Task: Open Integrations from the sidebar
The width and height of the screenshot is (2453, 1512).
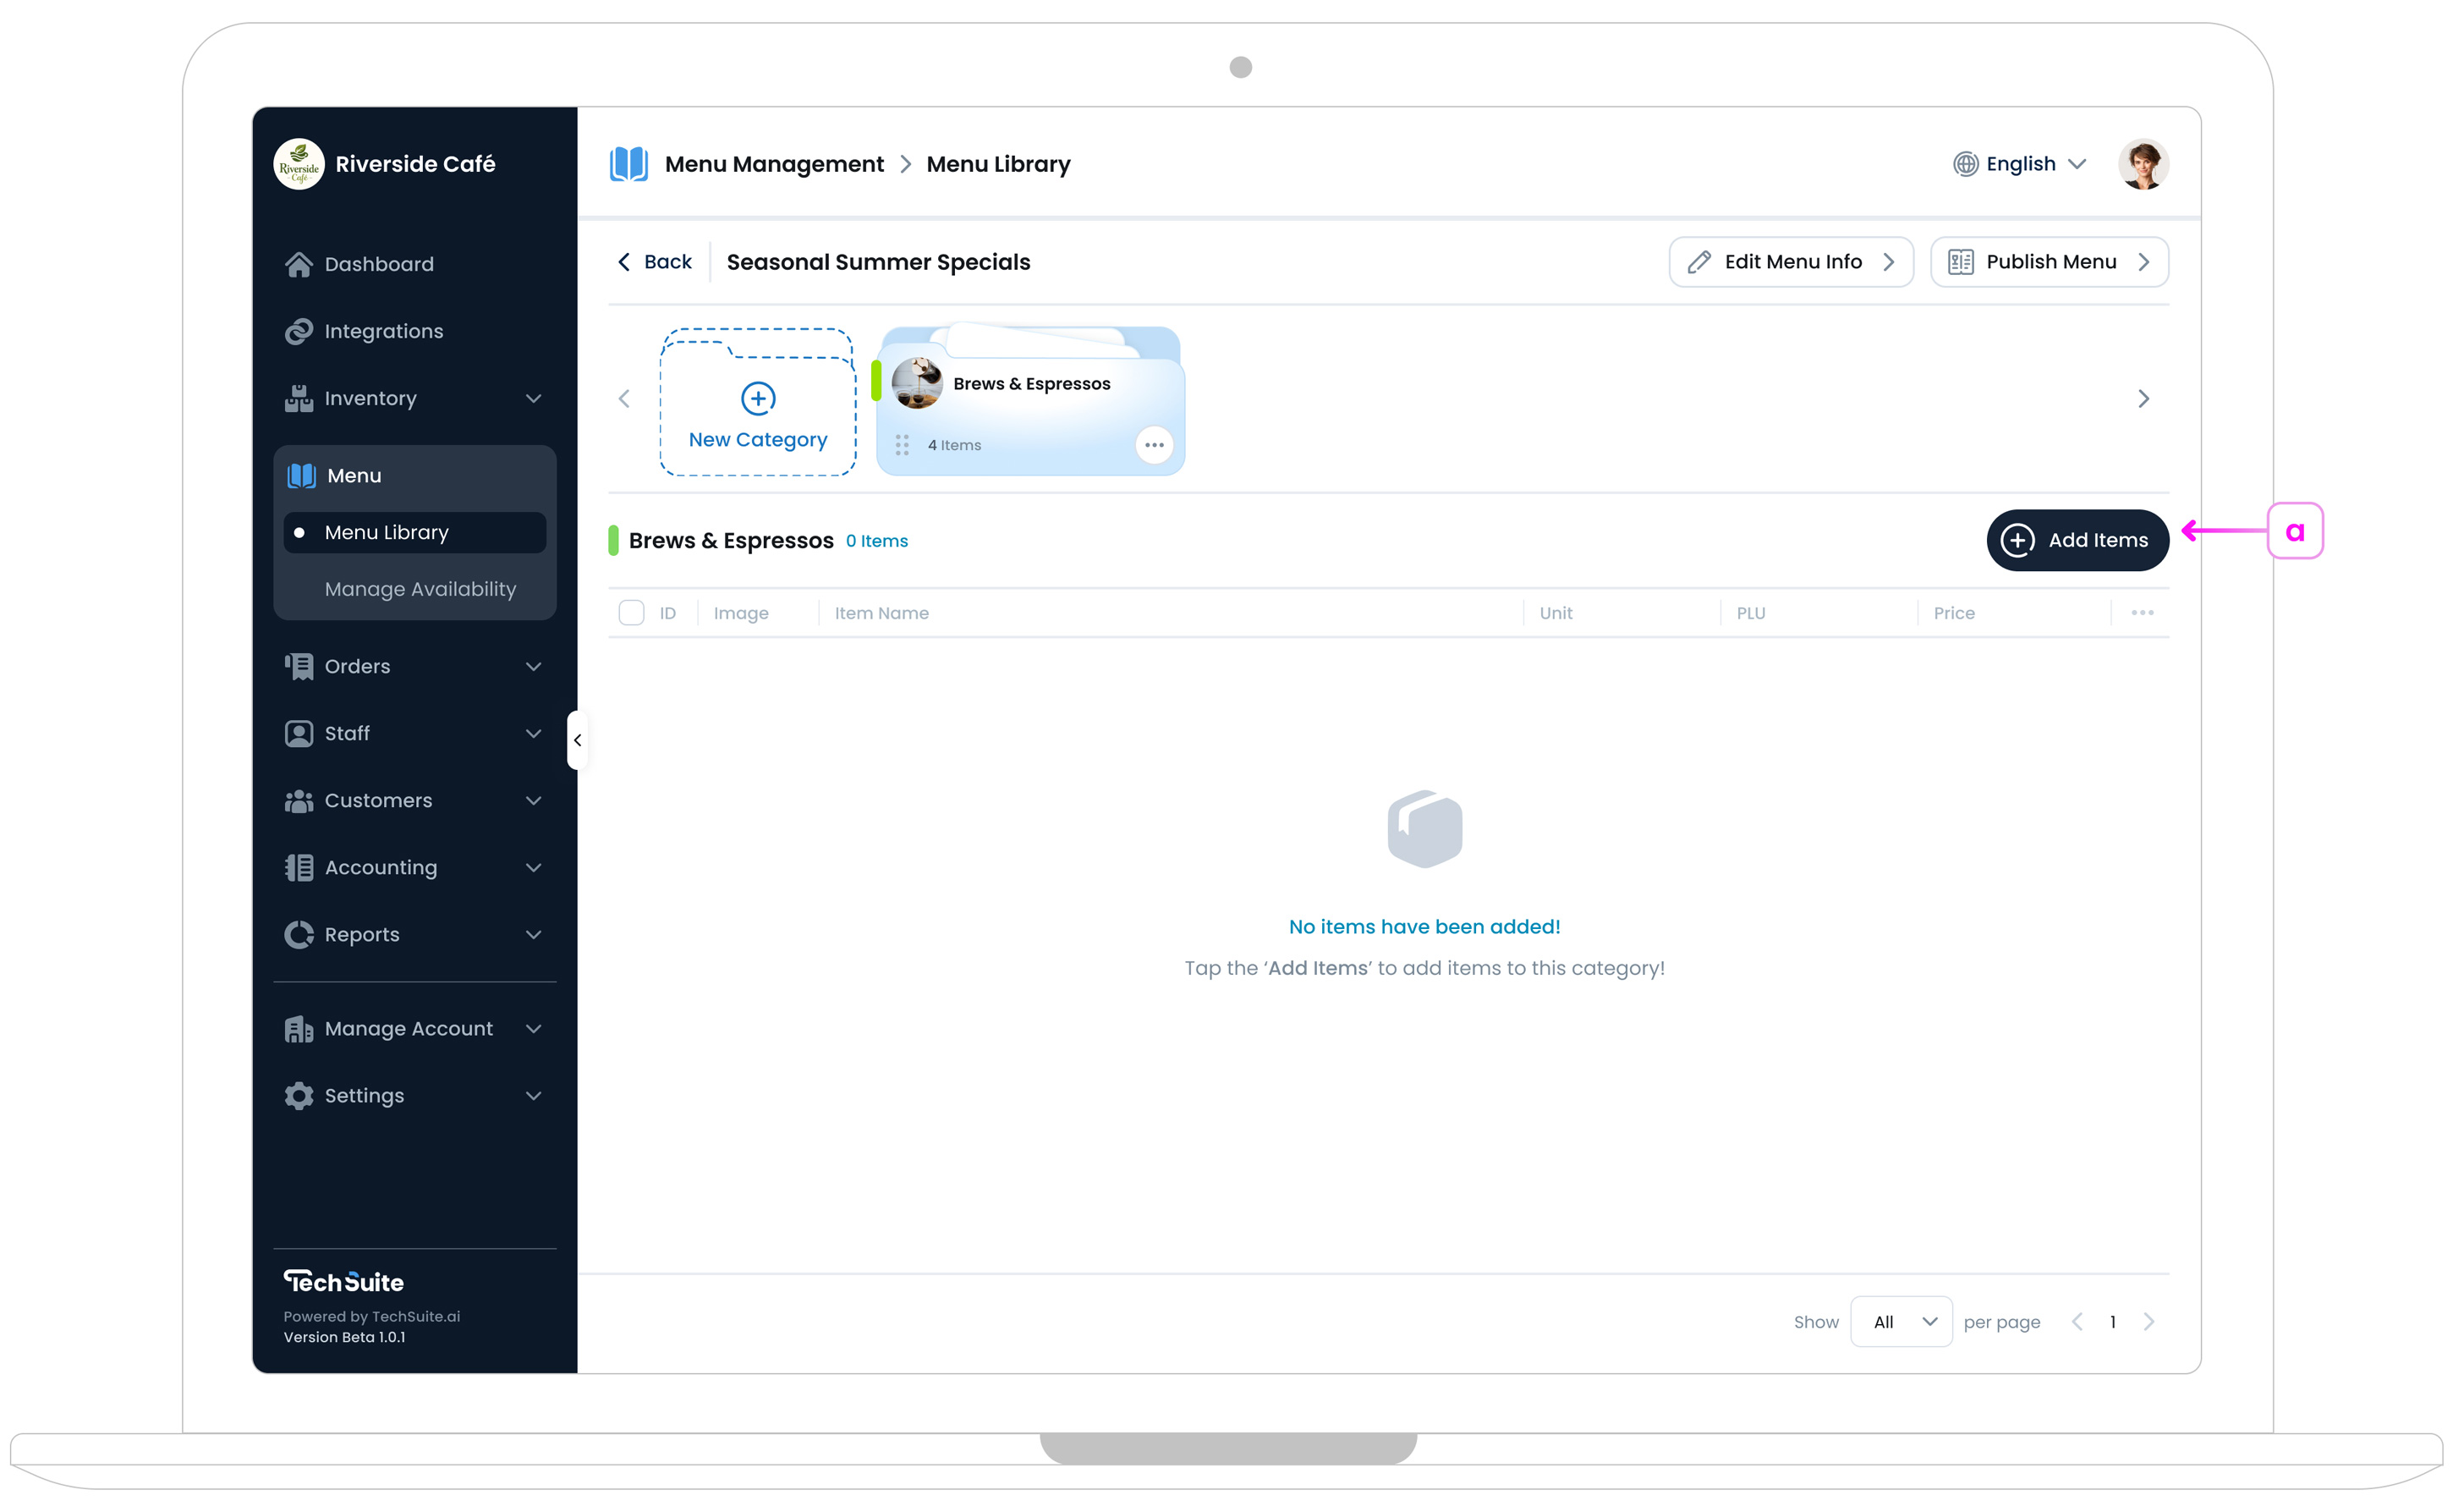Action: pos(383,331)
